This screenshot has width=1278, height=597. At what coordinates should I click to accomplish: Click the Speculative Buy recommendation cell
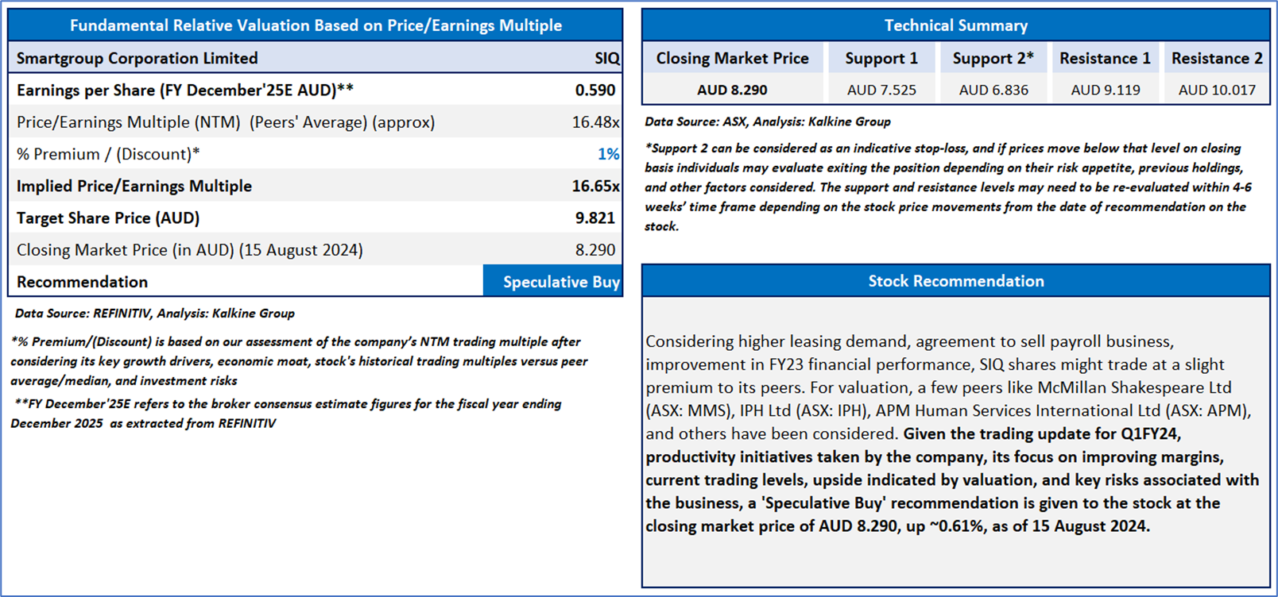point(552,281)
